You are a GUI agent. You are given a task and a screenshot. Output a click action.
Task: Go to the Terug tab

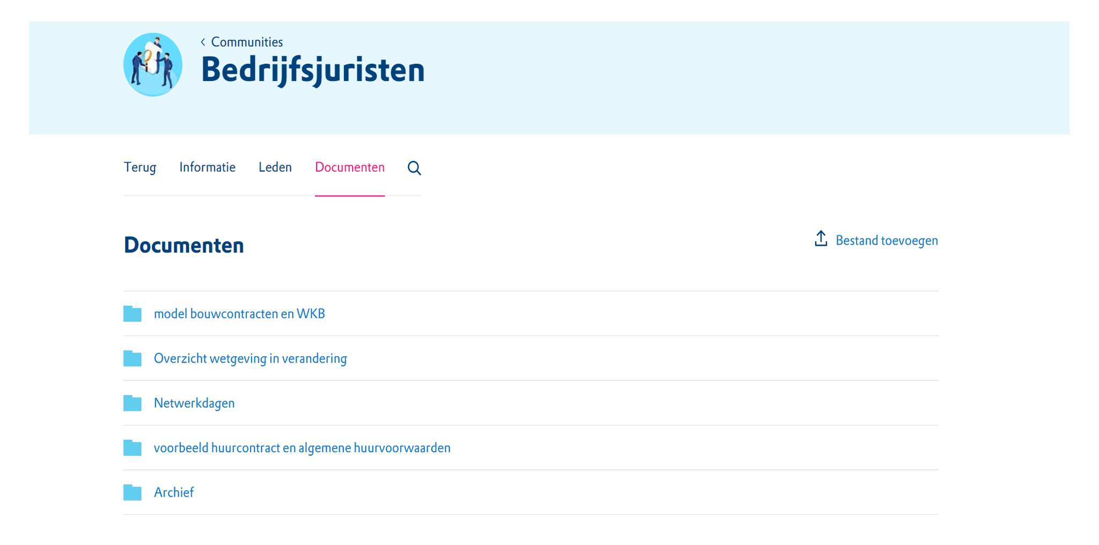click(x=140, y=167)
